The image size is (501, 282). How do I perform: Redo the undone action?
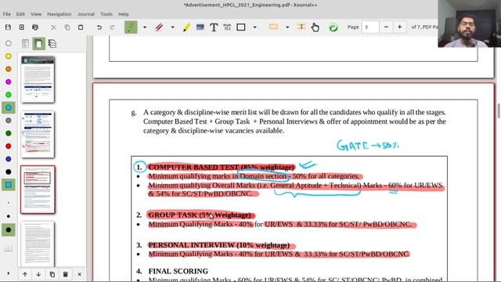112,27
